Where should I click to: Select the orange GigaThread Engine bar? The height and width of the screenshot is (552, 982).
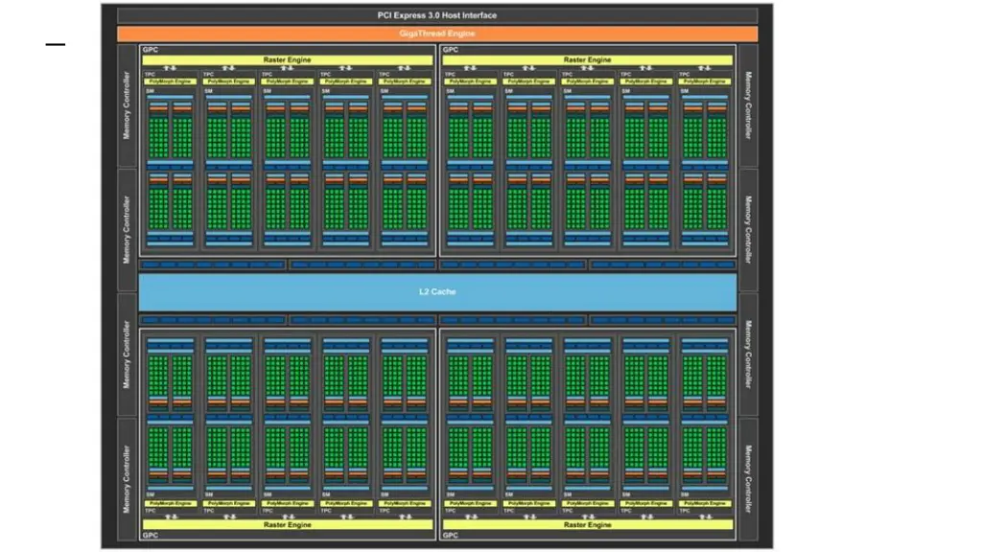click(437, 34)
